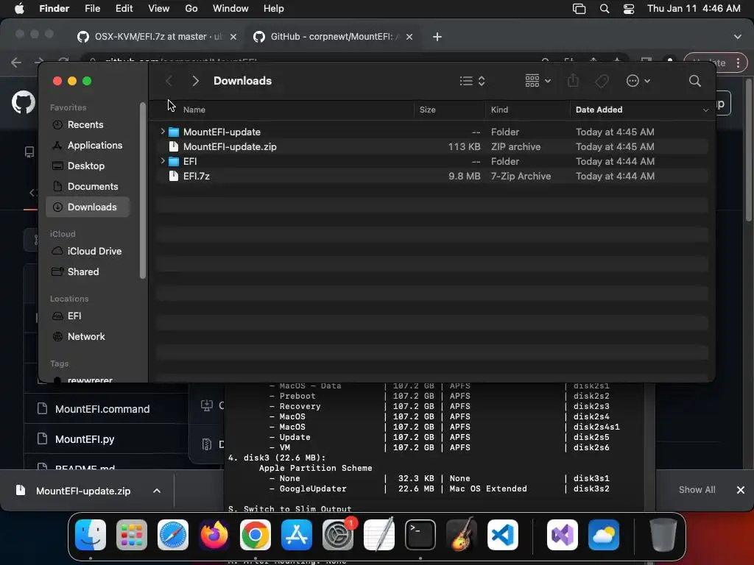Screen dimensions: 754x565
Task: Open TextEdit from the Dock
Action: click(x=379, y=535)
